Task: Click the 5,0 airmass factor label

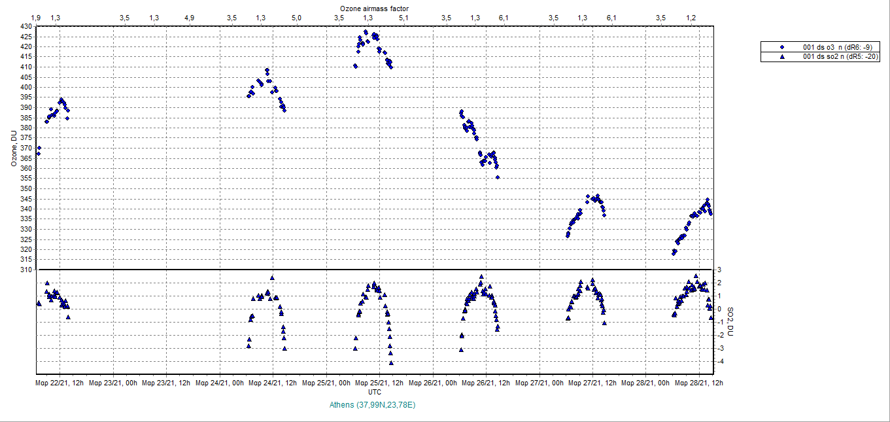Action: [x=296, y=17]
